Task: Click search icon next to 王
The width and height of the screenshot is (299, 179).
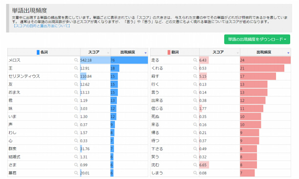Action: tap(76, 68)
